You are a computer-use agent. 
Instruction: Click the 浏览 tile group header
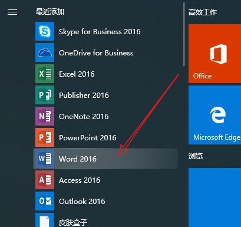(x=196, y=156)
